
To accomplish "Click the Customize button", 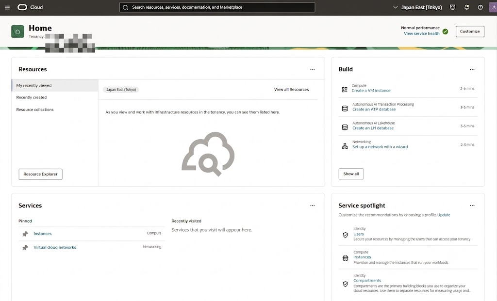I will (470, 32).
